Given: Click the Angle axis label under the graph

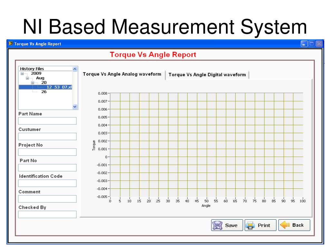Looking at the screenshot, I should pyautogui.click(x=206, y=206).
